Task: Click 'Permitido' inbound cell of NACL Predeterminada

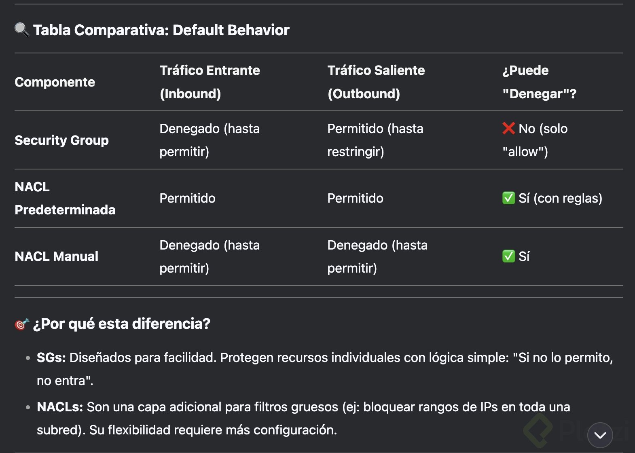Action: pyautogui.click(x=187, y=198)
